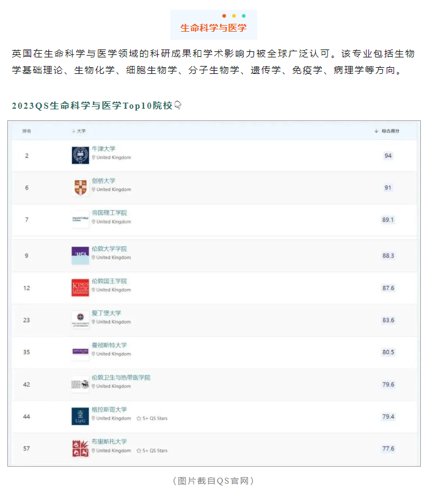The height and width of the screenshot is (496, 427).
Task: Open the 伦敦国王学院 link
Action: coord(109,281)
